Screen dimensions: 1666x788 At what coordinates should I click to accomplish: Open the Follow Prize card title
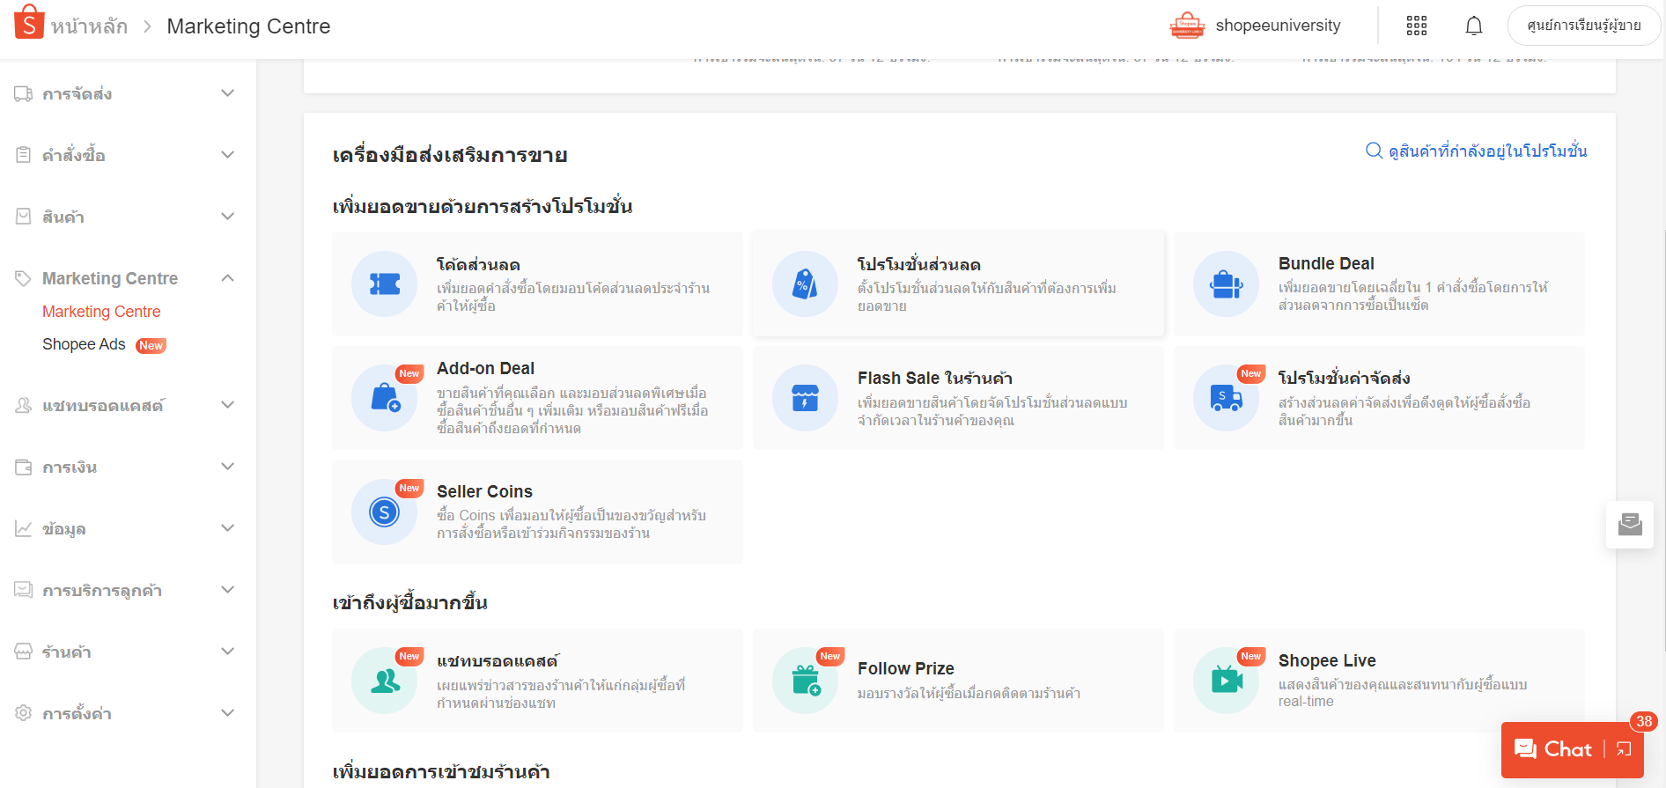coord(905,668)
